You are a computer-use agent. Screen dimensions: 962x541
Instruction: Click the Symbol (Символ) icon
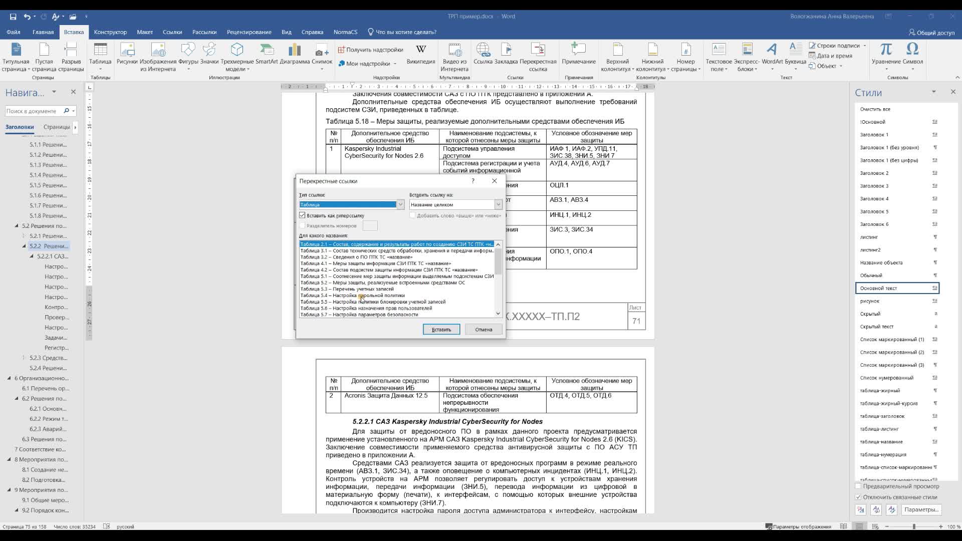(x=912, y=55)
